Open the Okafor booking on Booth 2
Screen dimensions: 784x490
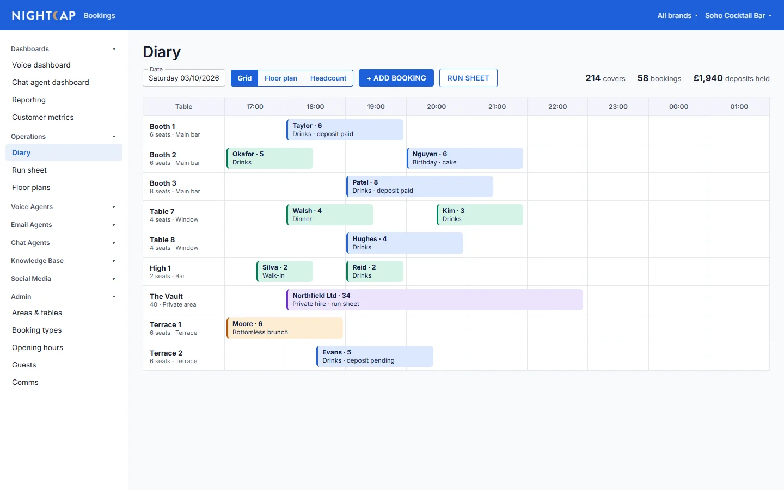(269, 158)
